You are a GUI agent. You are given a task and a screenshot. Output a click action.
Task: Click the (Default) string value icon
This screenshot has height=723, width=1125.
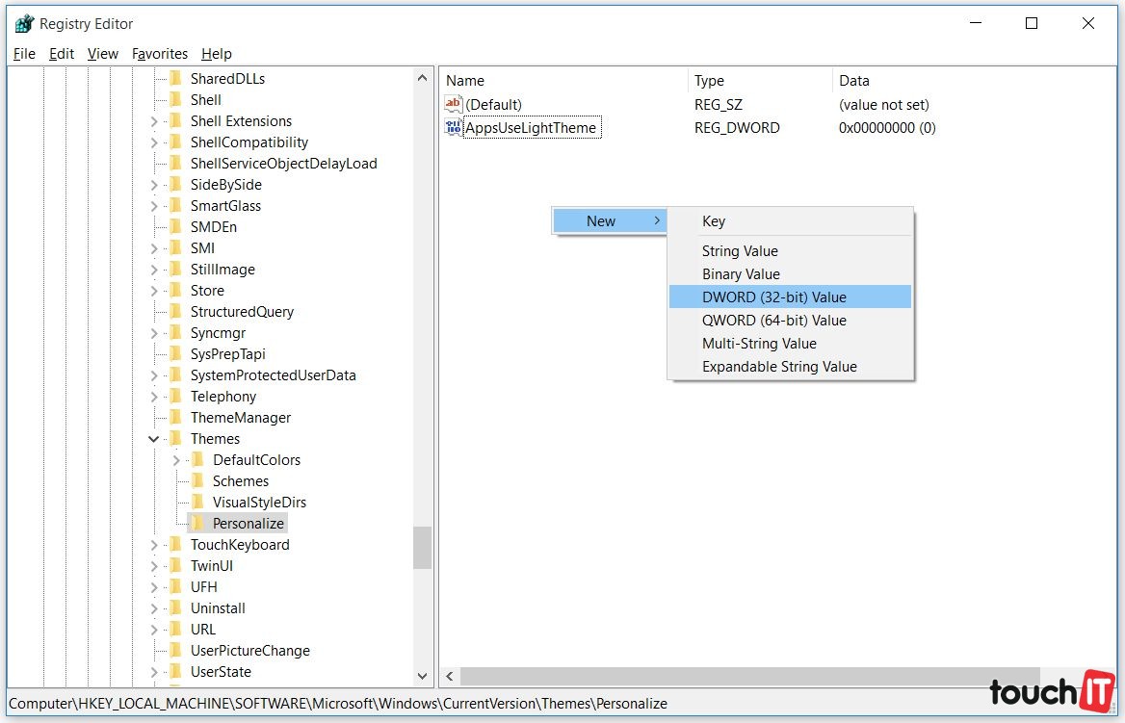point(454,105)
